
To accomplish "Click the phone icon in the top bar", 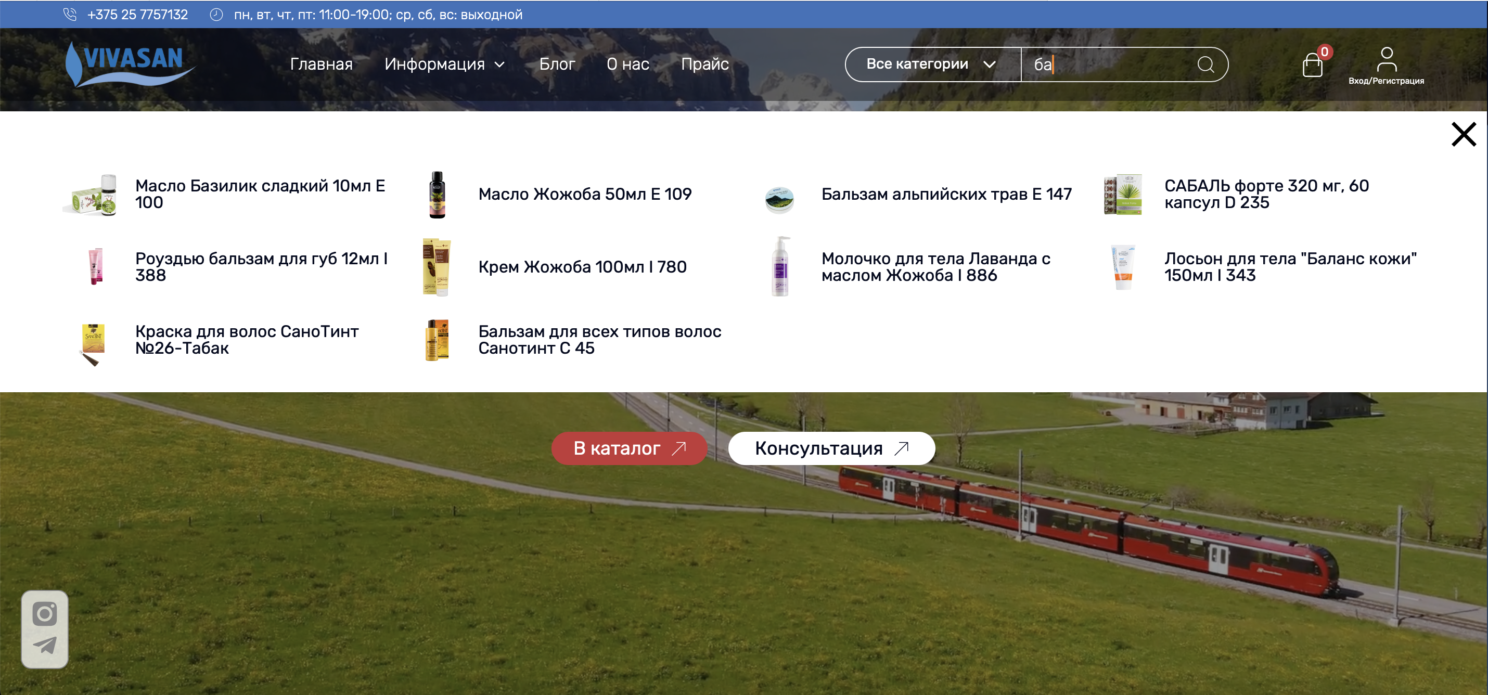I will tap(70, 15).
